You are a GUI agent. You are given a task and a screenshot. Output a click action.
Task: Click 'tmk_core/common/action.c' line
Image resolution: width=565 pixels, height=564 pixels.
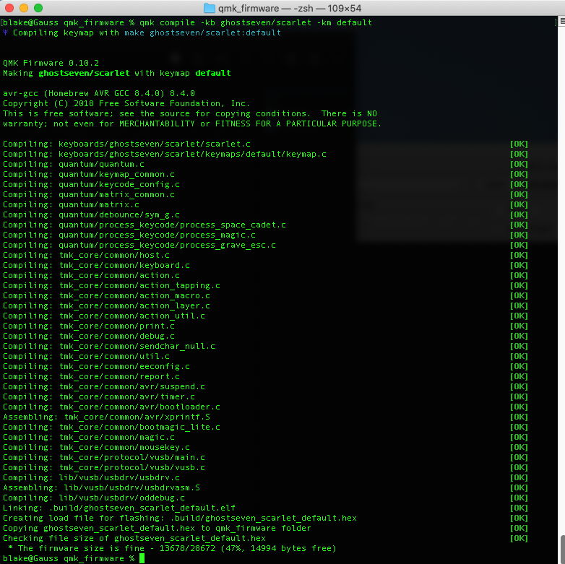tap(91, 275)
